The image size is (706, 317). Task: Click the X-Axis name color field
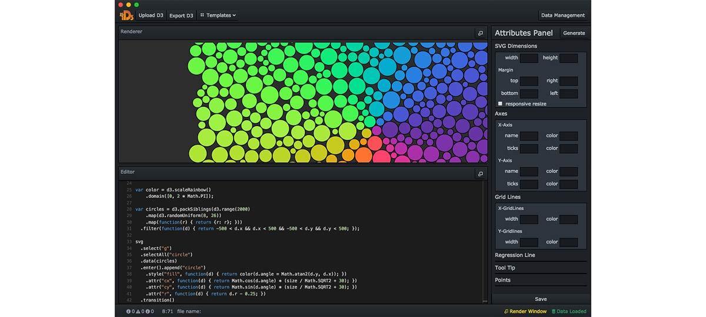(x=569, y=136)
